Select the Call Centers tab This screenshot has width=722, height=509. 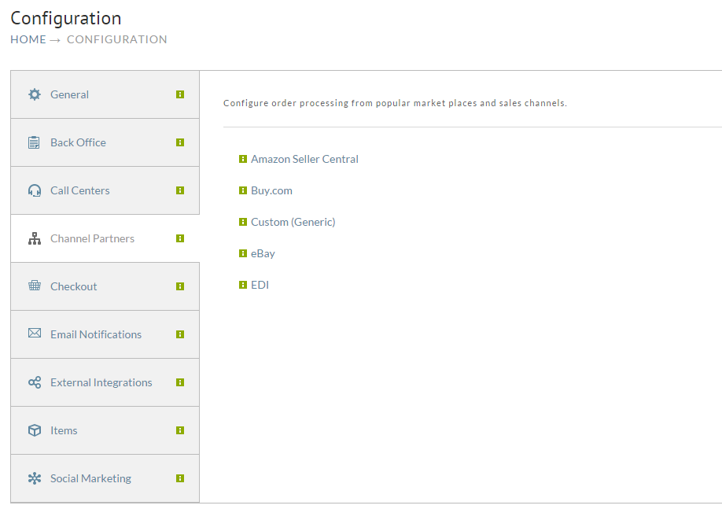coord(105,190)
